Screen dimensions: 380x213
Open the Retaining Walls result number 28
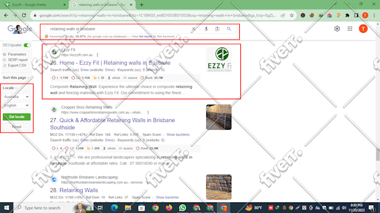click(x=79, y=190)
